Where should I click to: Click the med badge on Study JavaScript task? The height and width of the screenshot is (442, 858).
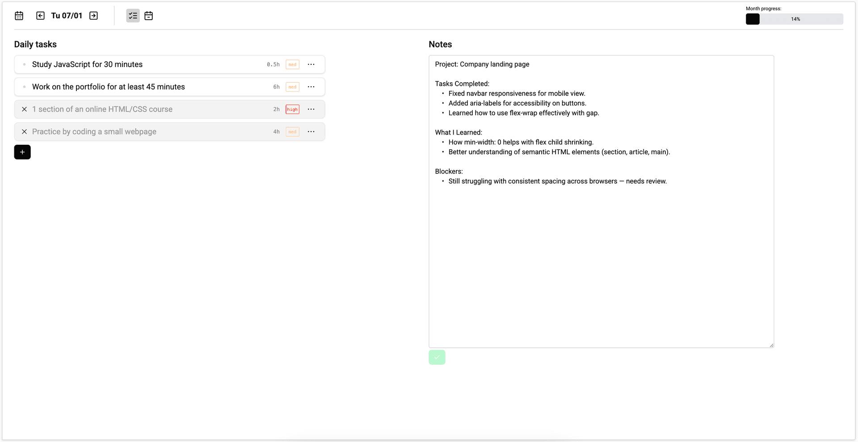(x=292, y=64)
